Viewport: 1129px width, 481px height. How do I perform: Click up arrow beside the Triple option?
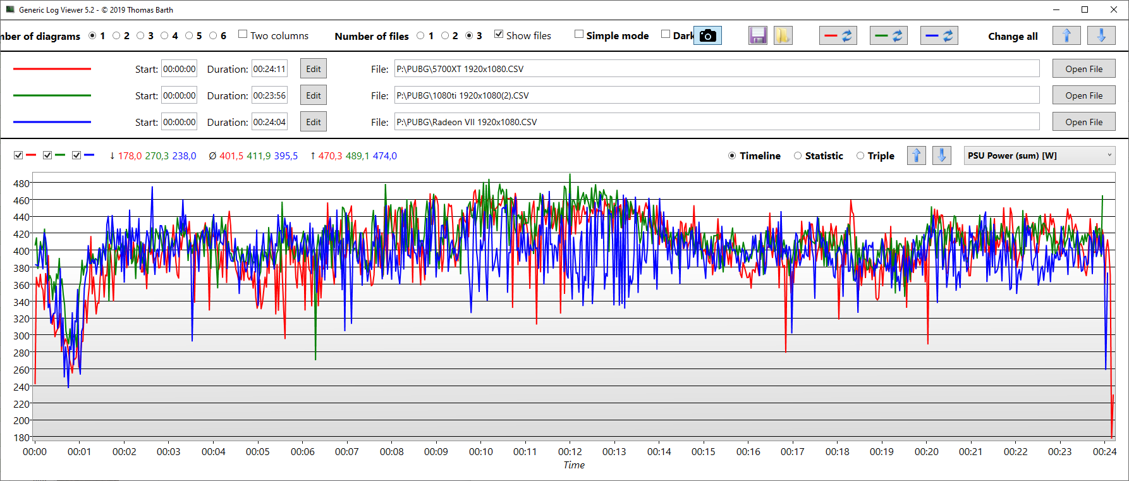[x=916, y=155]
